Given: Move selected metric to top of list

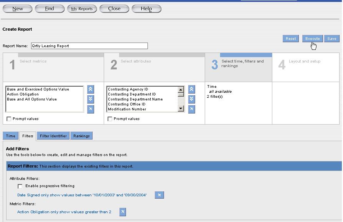Looking at the screenshot, I should coord(91,89).
